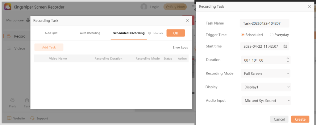This screenshot has width=316, height=125.
Task: Switch to the Auto Split tab
Action: pyautogui.click(x=51, y=33)
